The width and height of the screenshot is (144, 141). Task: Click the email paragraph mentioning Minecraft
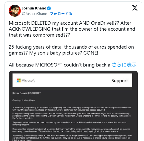(x=71, y=130)
